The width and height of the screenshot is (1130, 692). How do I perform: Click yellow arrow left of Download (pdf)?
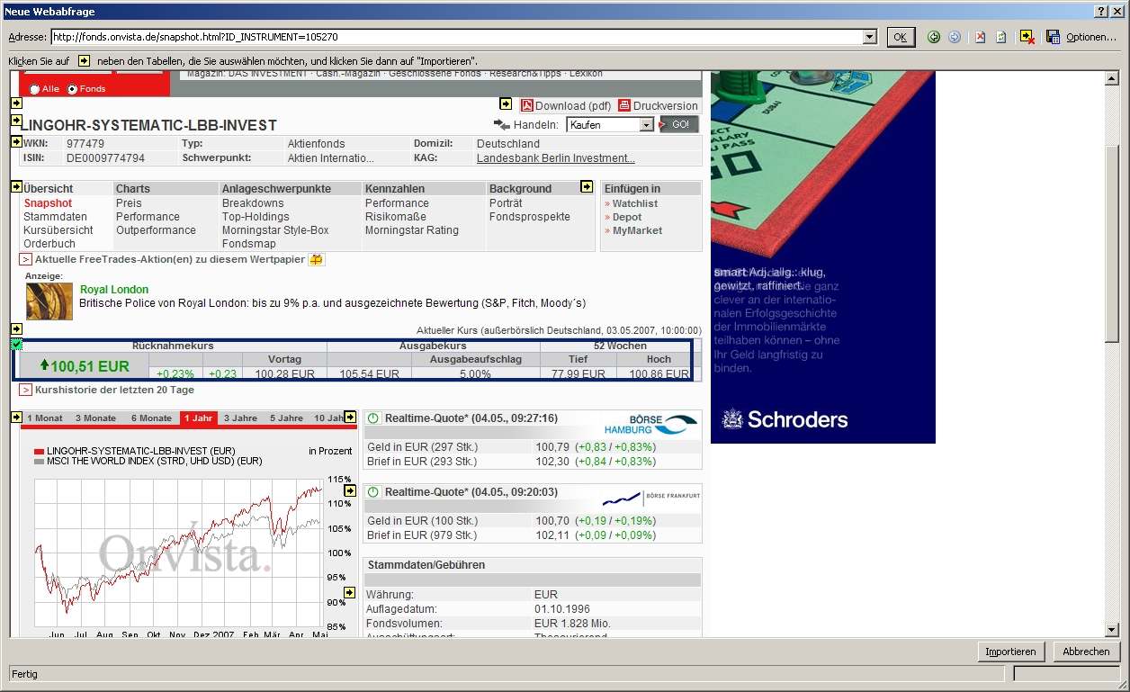(x=506, y=103)
